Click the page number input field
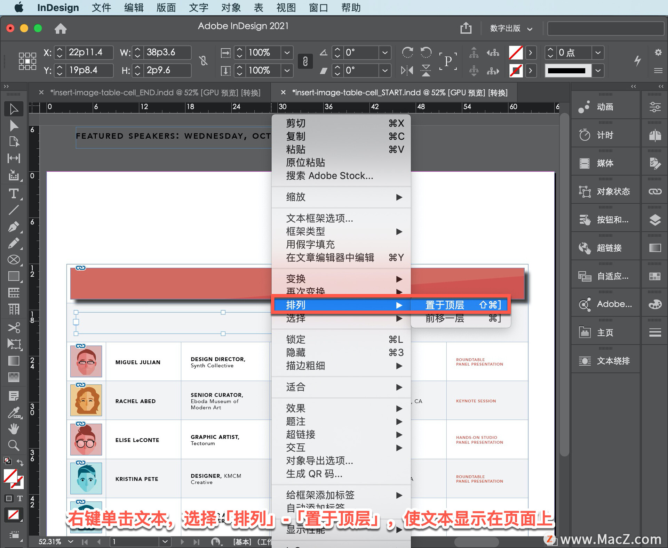 (x=134, y=541)
